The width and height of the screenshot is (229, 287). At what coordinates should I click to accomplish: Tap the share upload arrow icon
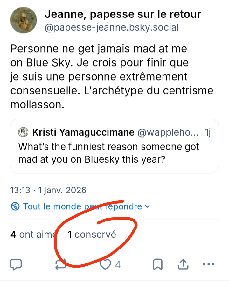click(184, 264)
